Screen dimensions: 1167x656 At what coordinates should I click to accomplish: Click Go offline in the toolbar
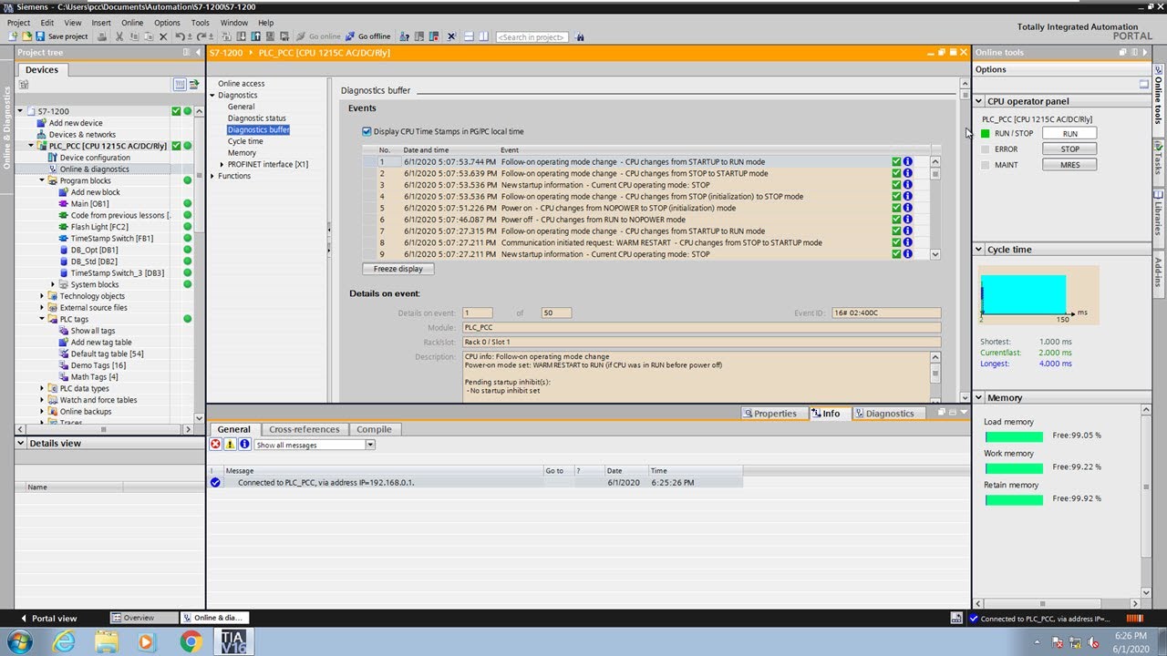[x=367, y=36]
